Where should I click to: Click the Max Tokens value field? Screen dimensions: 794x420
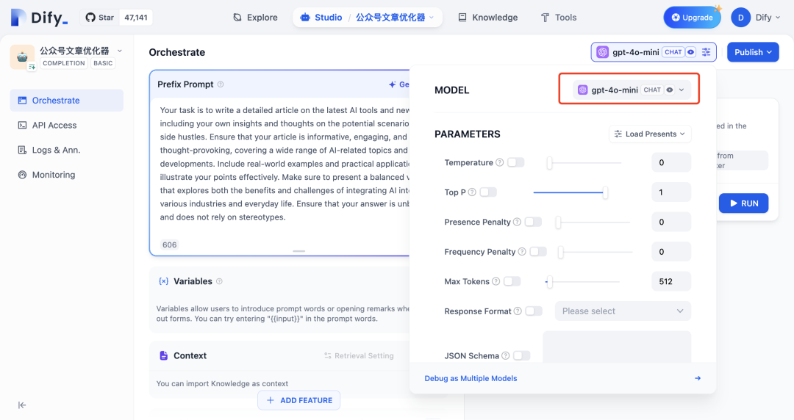[x=670, y=281]
